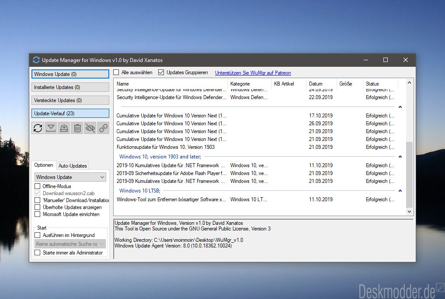Collapse the Windows 10 LTSB group
The width and height of the screenshot is (445, 299).
tap(400, 191)
